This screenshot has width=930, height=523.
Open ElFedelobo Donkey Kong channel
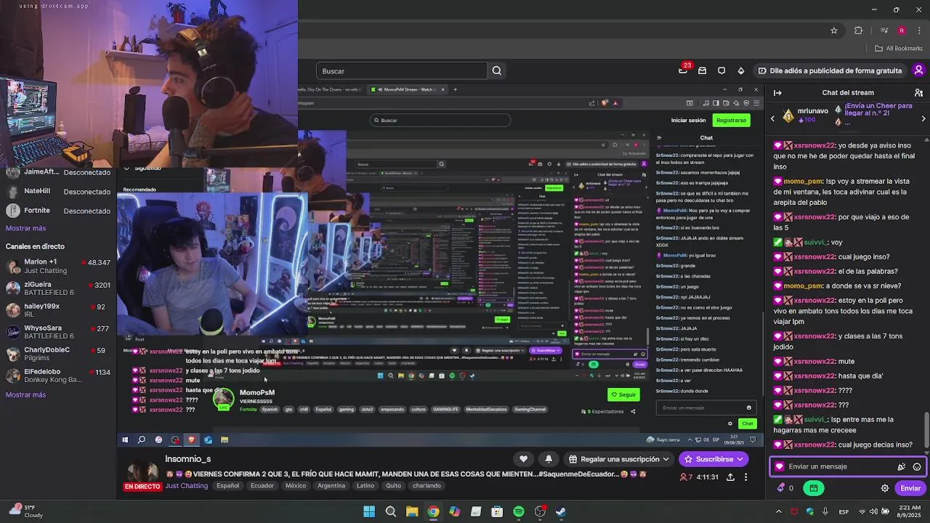pos(58,375)
